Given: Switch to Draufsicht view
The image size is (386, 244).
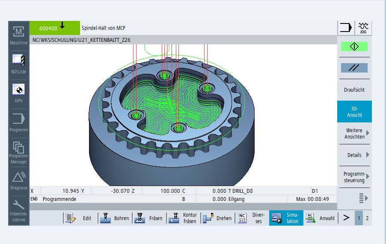Looking at the screenshot, I should click(354, 90).
